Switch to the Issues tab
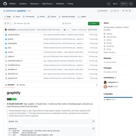136x136 pixels. pyautogui.click(x=17, y=17)
